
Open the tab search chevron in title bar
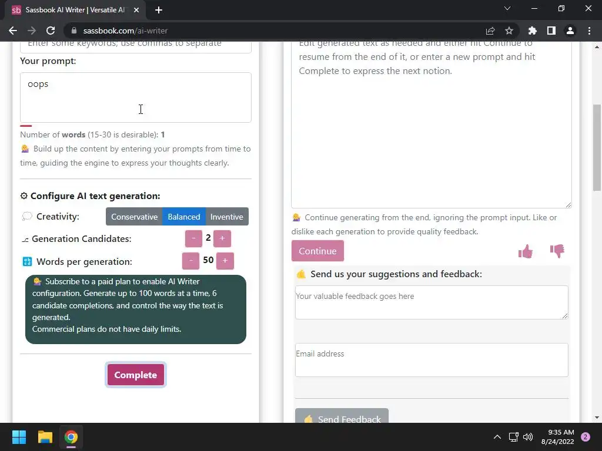pos(507,8)
